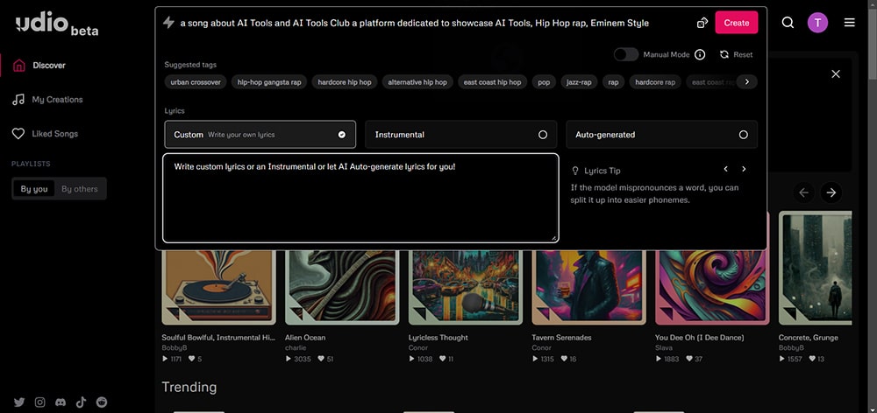Open Lyricless Thought cover art
The image size is (877, 413).
click(466, 287)
